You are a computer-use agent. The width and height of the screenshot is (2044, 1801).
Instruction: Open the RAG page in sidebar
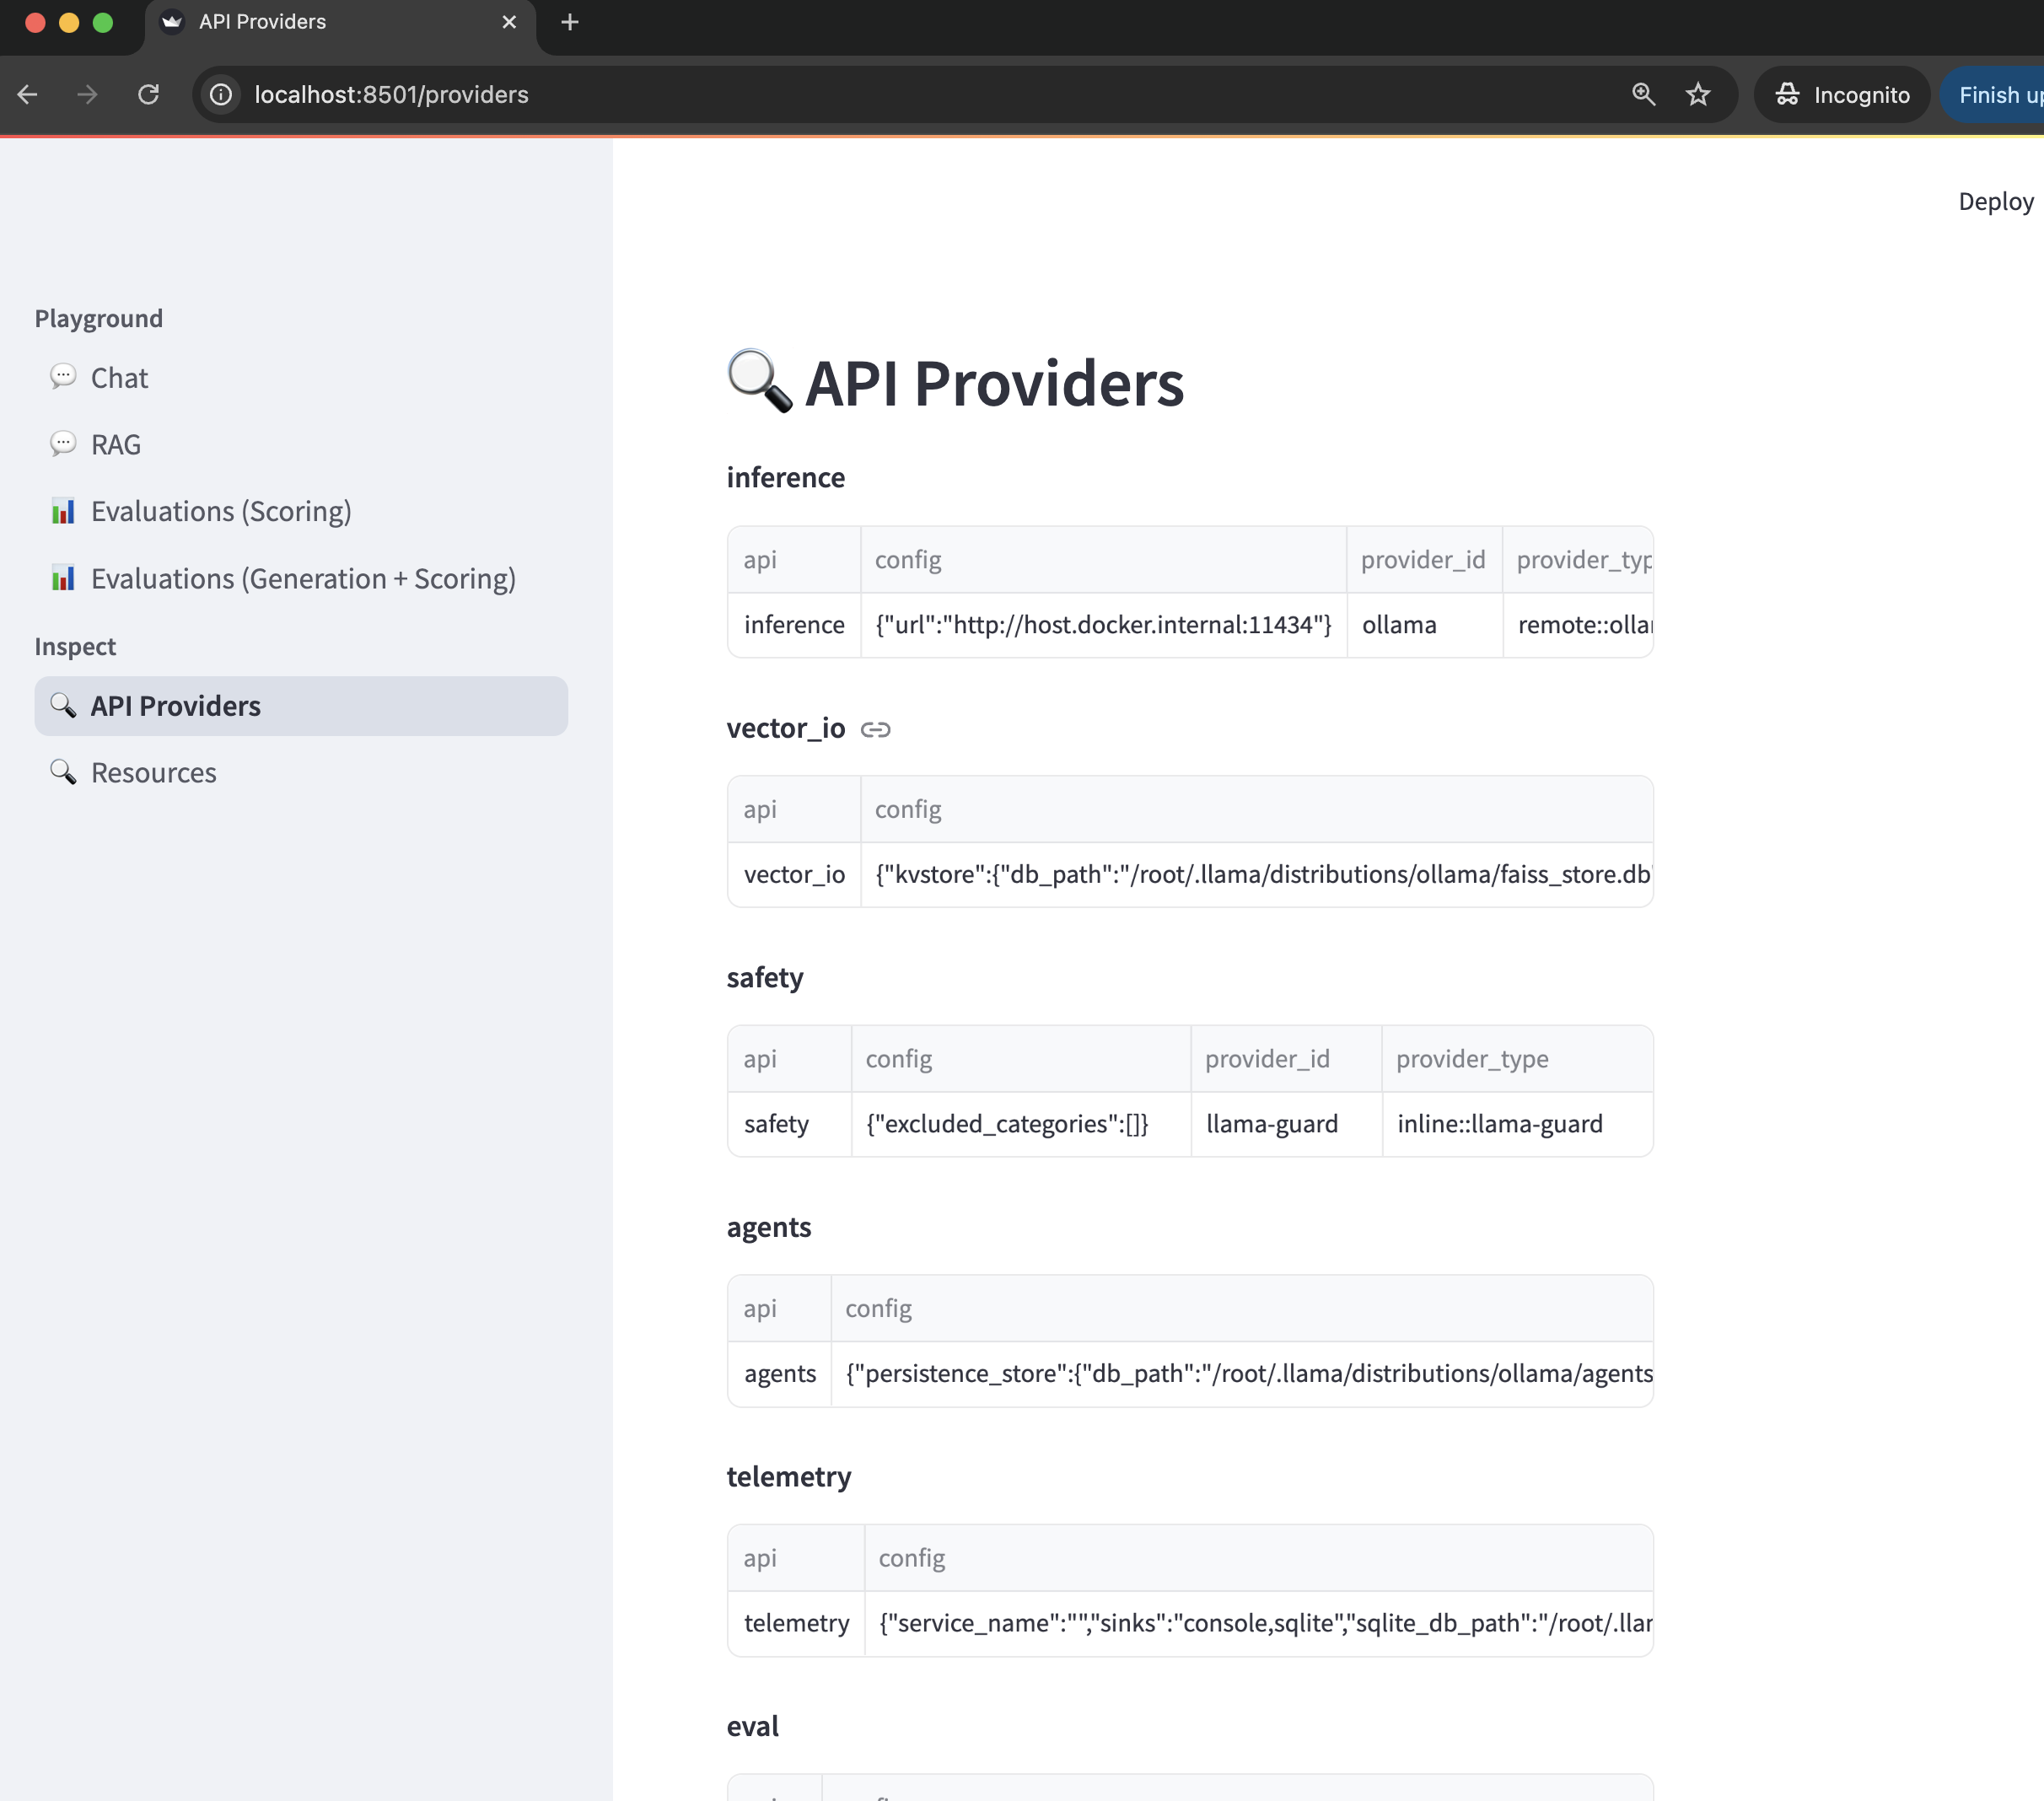[x=301, y=445]
